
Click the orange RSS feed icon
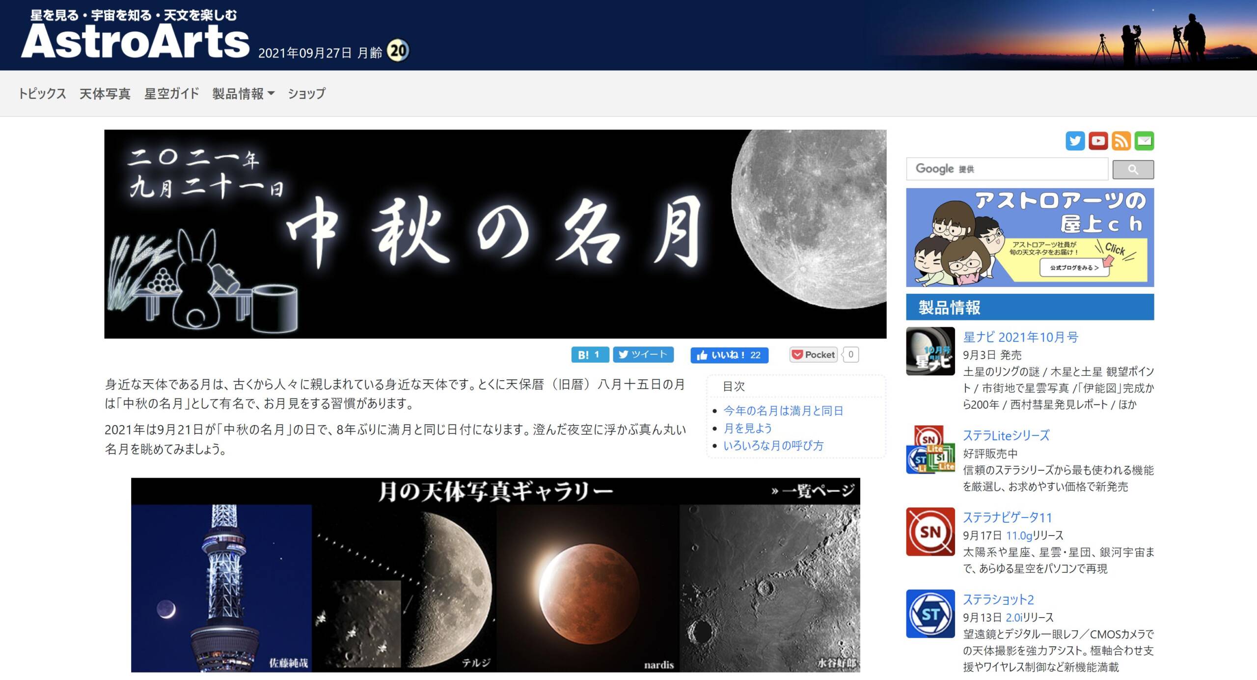click(1121, 141)
